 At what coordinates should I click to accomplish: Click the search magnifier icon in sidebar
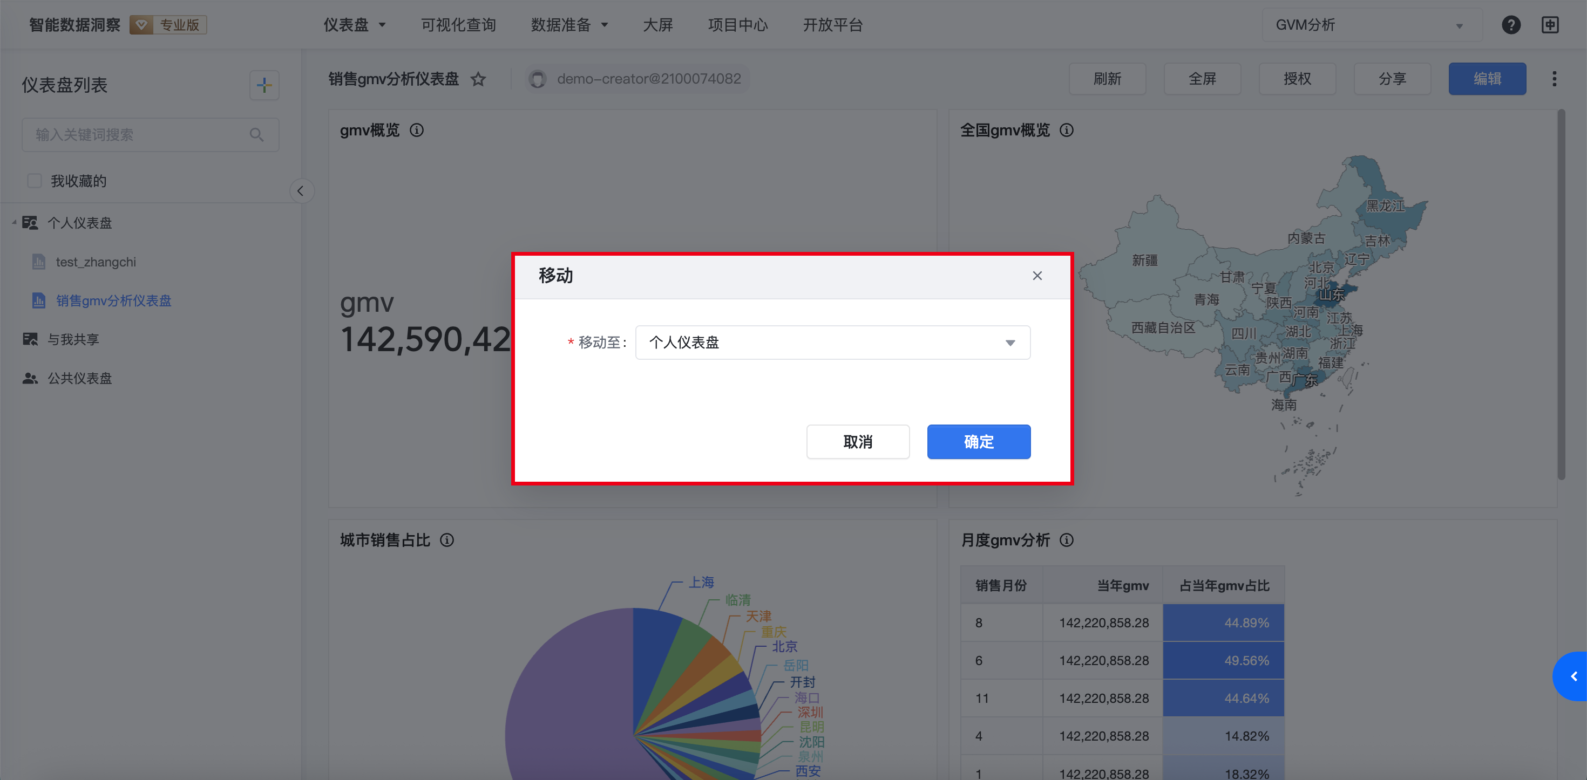(257, 135)
